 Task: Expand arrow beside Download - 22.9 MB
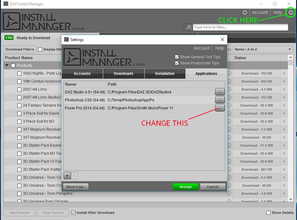tap(284, 161)
